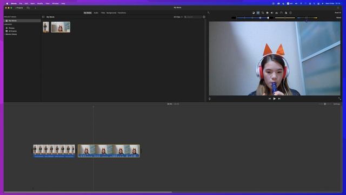
Task: Click the media import icon in the toolbar
Action: coord(28,8)
